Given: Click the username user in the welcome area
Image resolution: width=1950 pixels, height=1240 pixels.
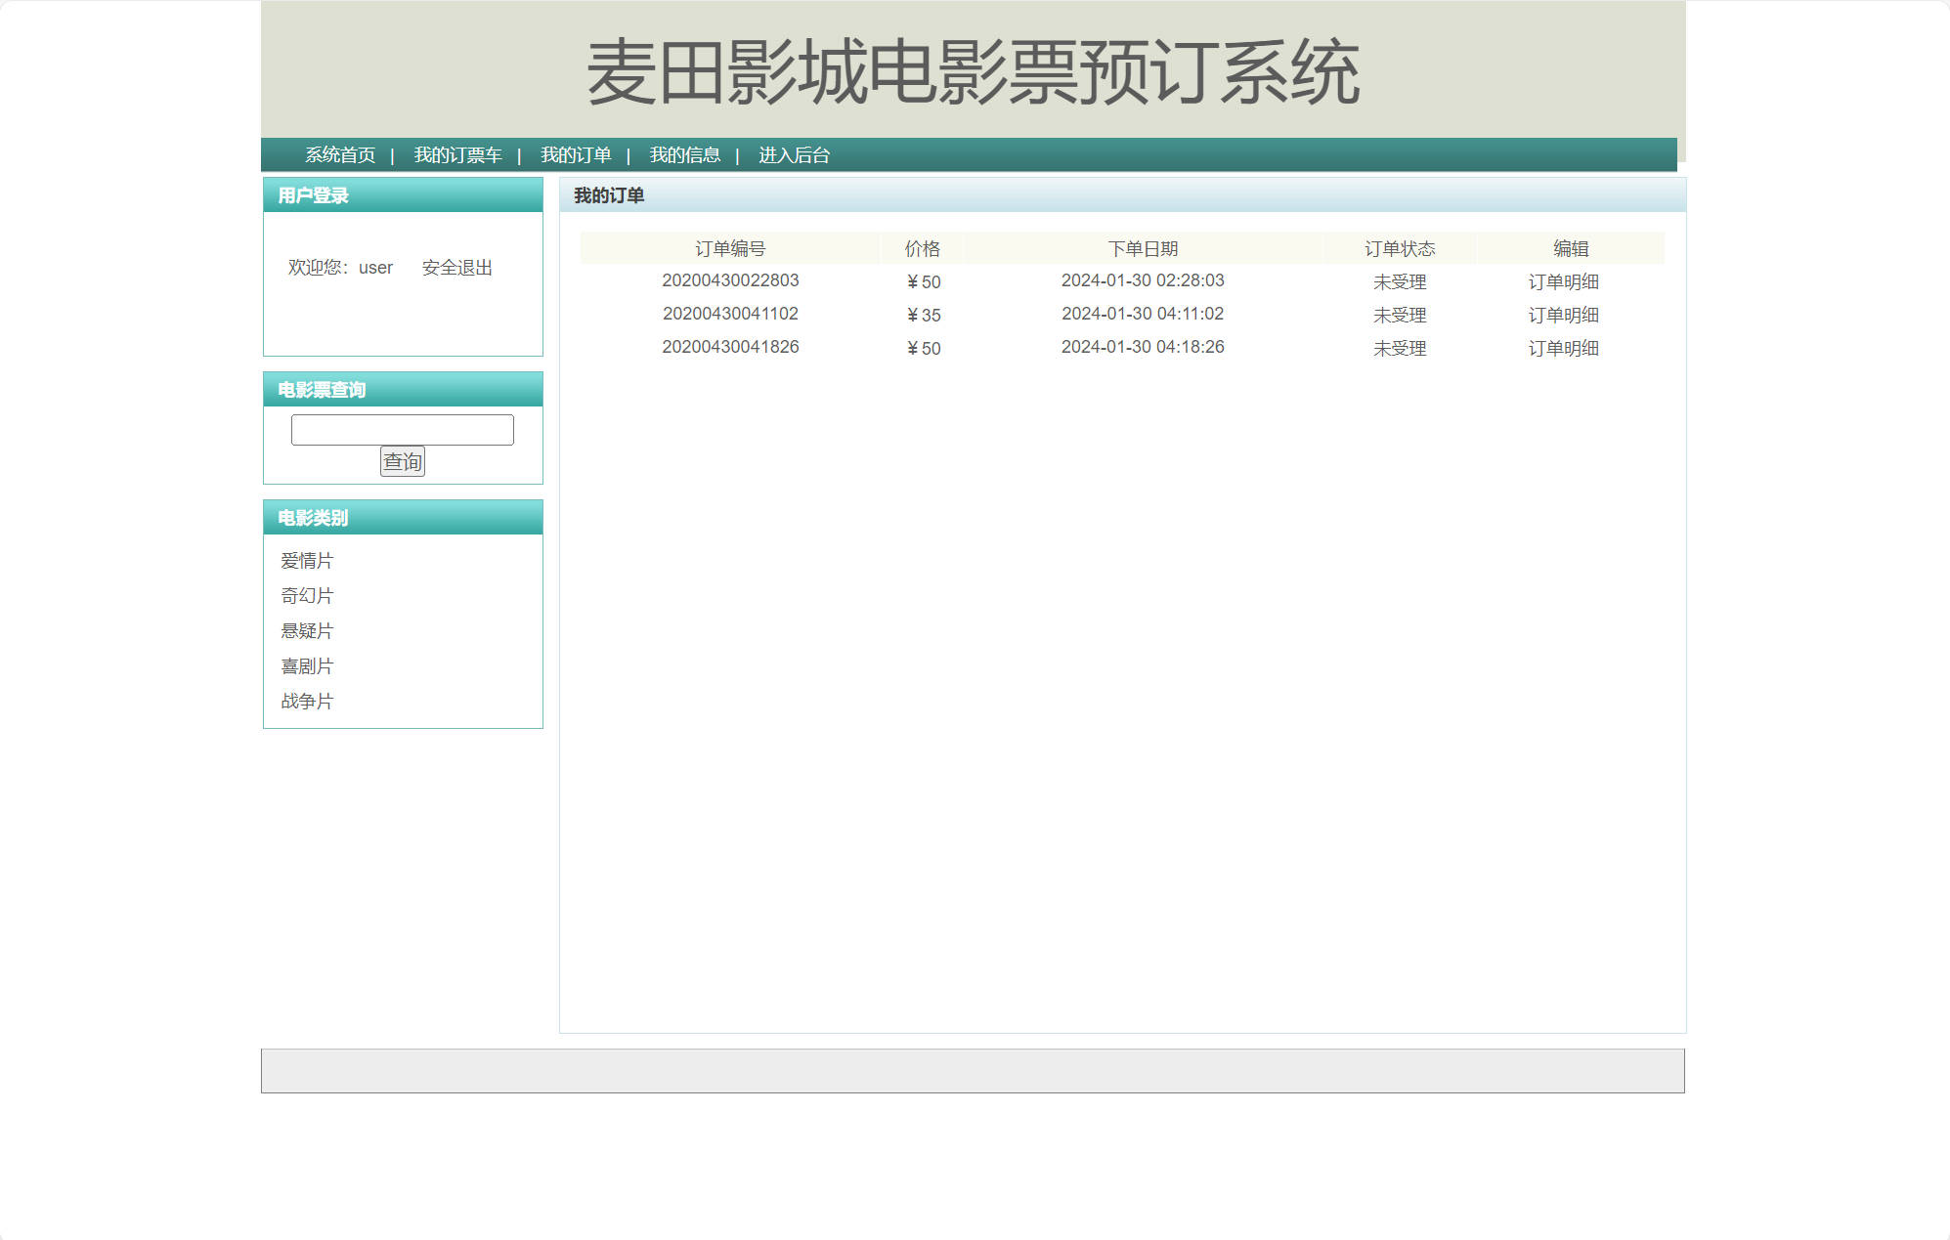Looking at the screenshot, I should click(x=375, y=267).
